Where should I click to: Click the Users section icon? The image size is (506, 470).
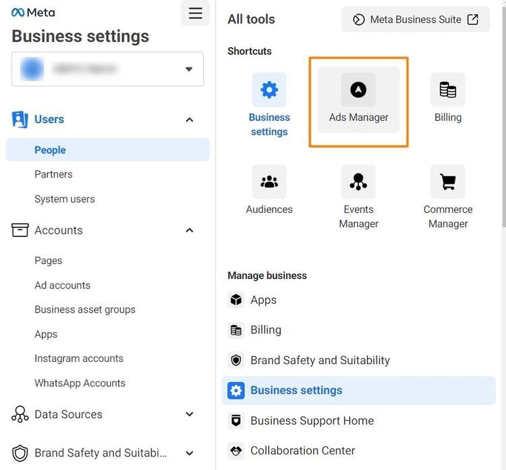pos(20,120)
